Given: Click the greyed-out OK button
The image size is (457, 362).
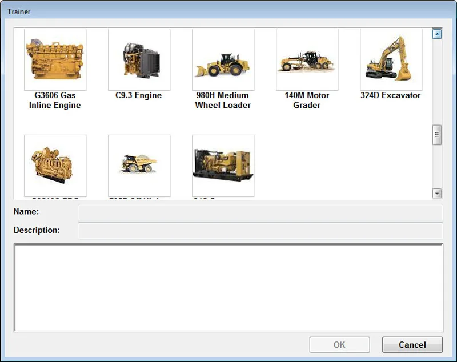Looking at the screenshot, I should [339, 345].
